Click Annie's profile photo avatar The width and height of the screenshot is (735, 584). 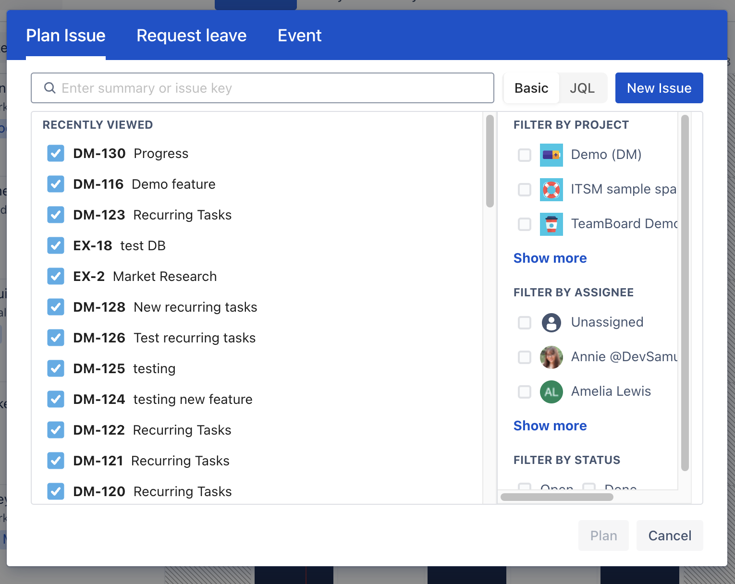[x=551, y=357]
